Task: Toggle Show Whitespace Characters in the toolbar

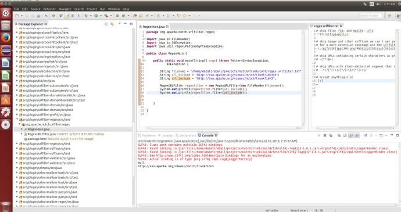Action: coord(78,16)
